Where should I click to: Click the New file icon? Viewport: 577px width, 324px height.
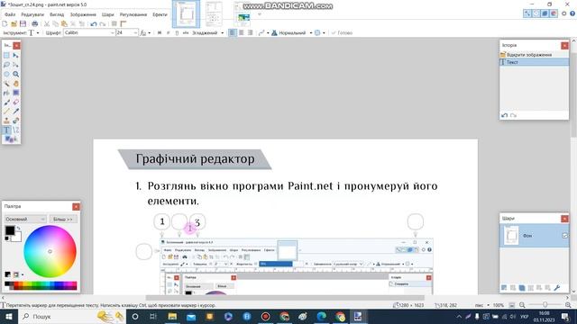click(5, 24)
